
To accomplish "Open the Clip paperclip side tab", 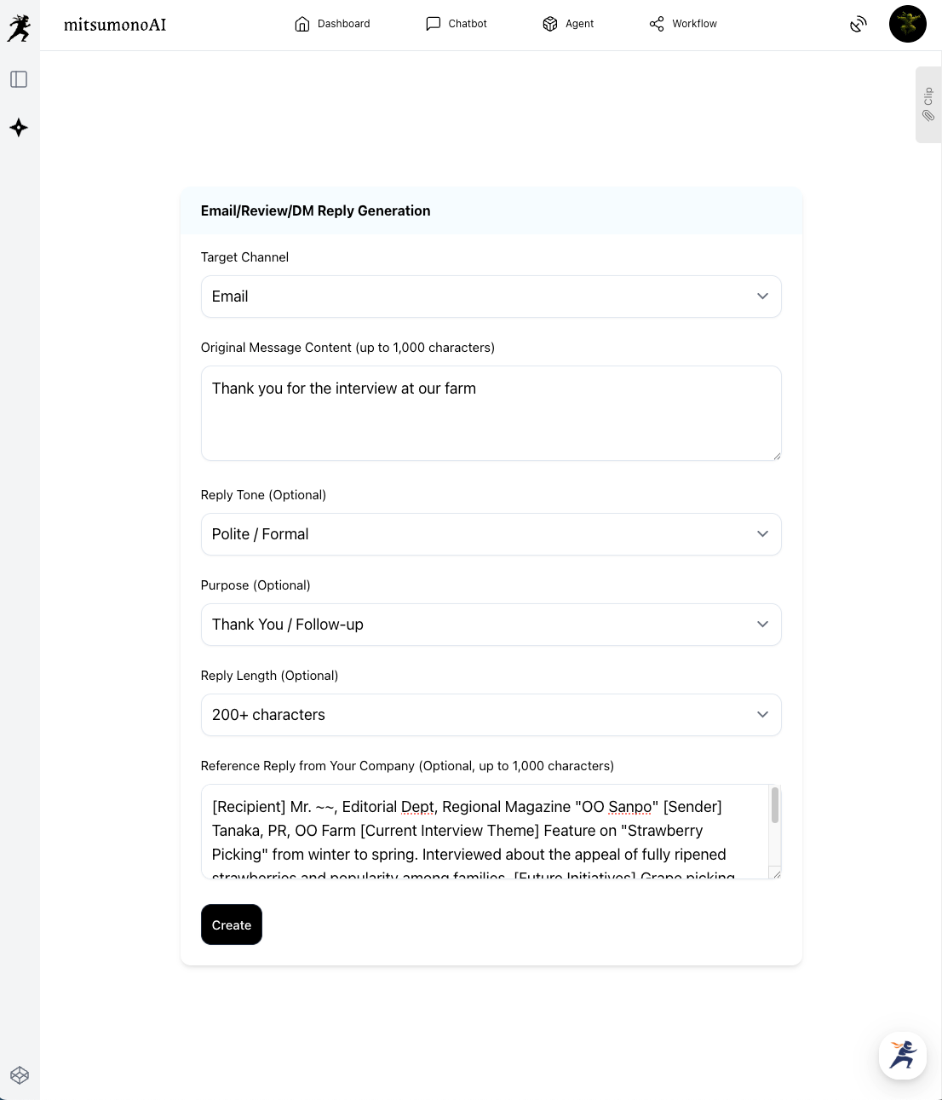I will point(928,105).
